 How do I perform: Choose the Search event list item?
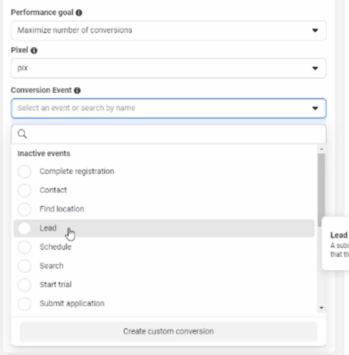(52, 266)
